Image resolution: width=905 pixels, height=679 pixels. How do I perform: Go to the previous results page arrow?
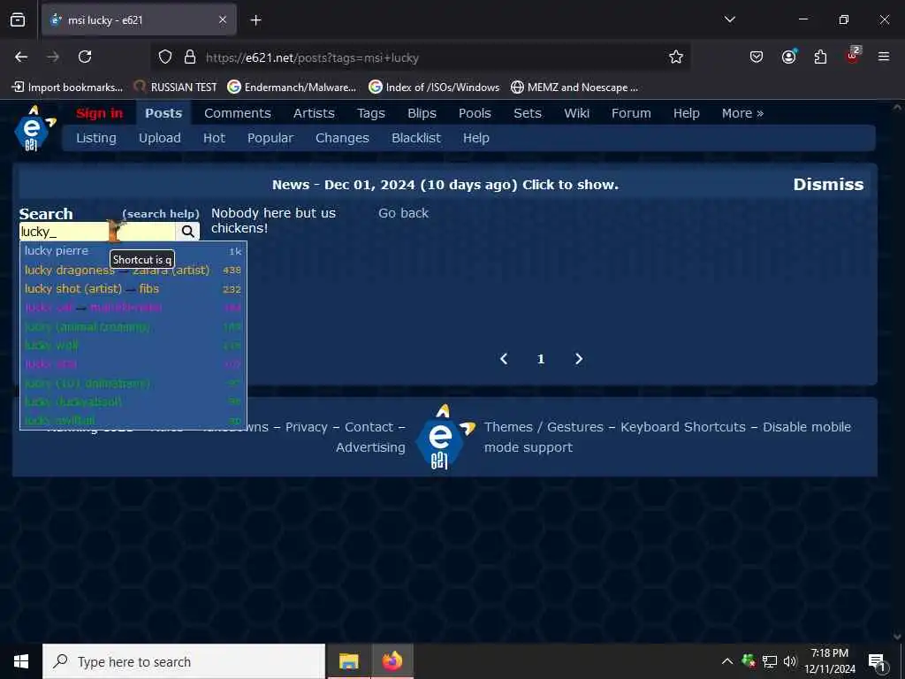[504, 359]
